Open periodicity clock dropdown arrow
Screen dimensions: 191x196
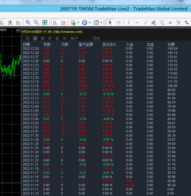tap(90, 22)
